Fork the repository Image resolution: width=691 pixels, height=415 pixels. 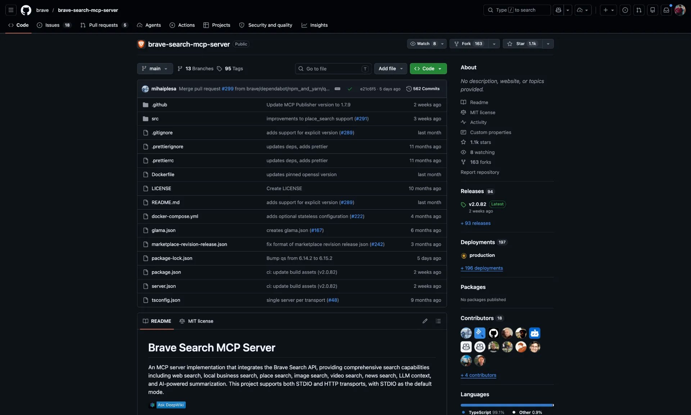469,44
